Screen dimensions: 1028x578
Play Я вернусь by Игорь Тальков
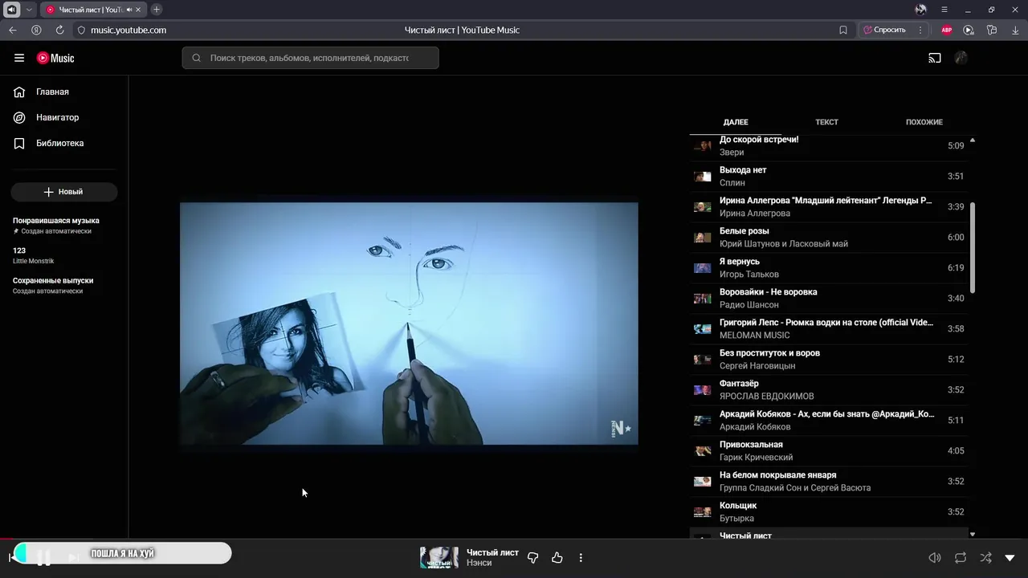[x=829, y=267]
